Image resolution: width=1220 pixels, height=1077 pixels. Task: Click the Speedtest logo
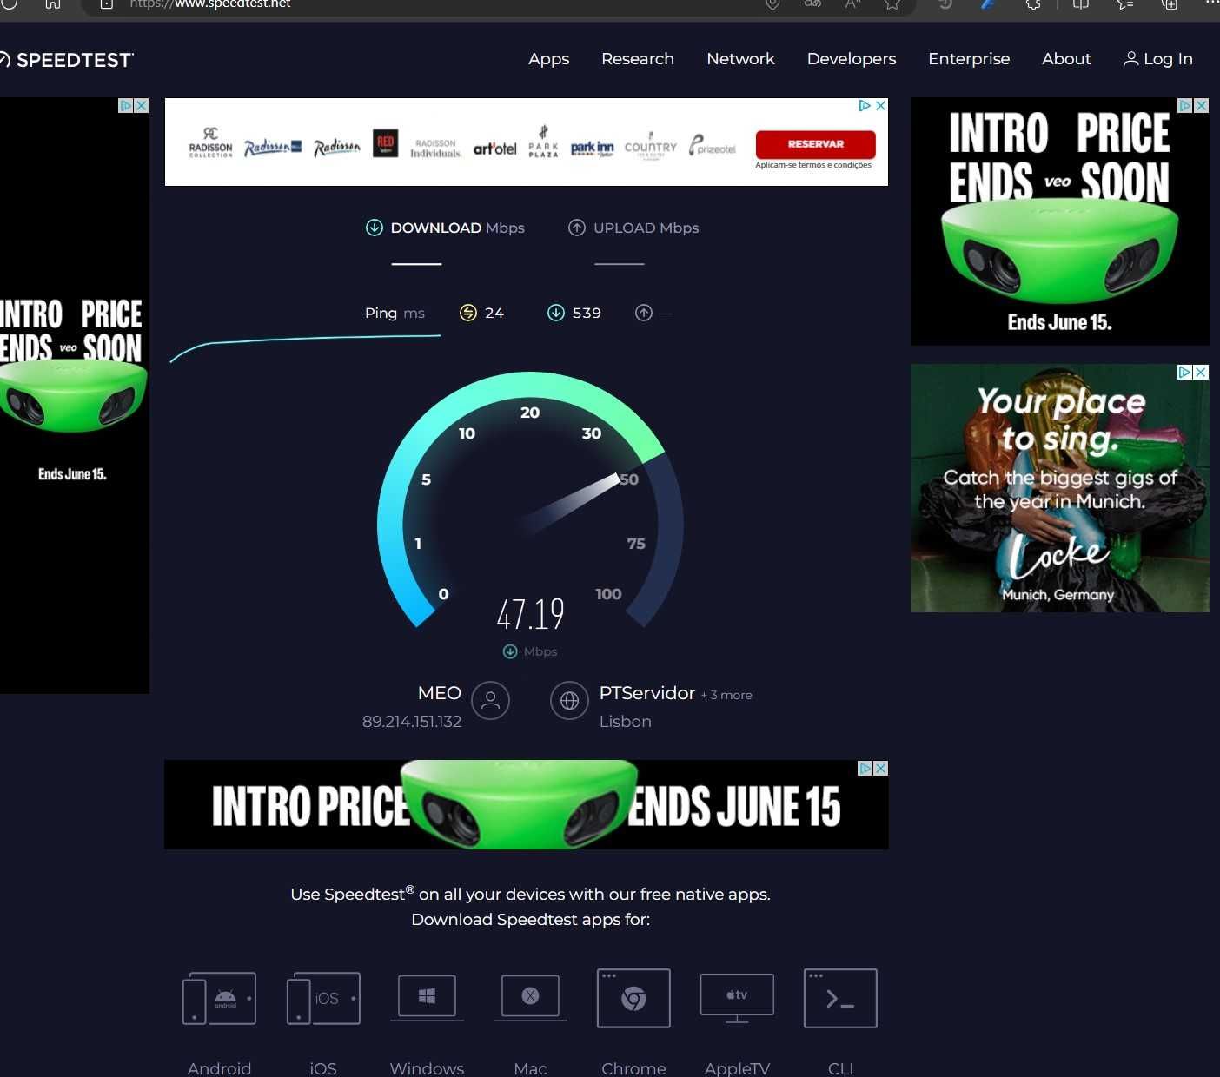pyautogui.click(x=66, y=60)
